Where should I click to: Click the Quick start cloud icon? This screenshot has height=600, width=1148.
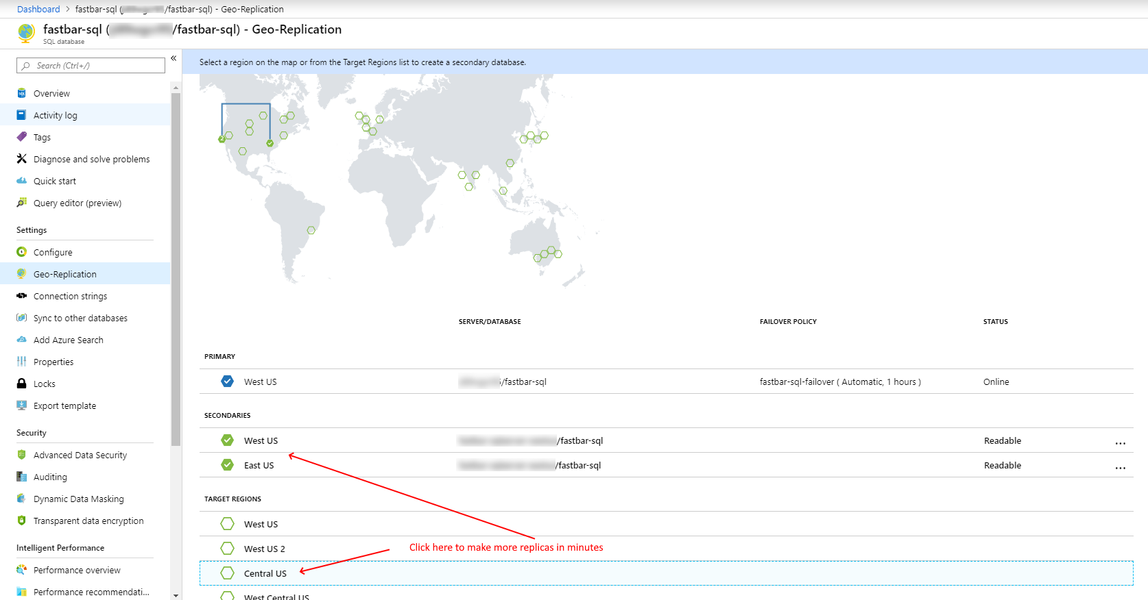pyautogui.click(x=22, y=181)
